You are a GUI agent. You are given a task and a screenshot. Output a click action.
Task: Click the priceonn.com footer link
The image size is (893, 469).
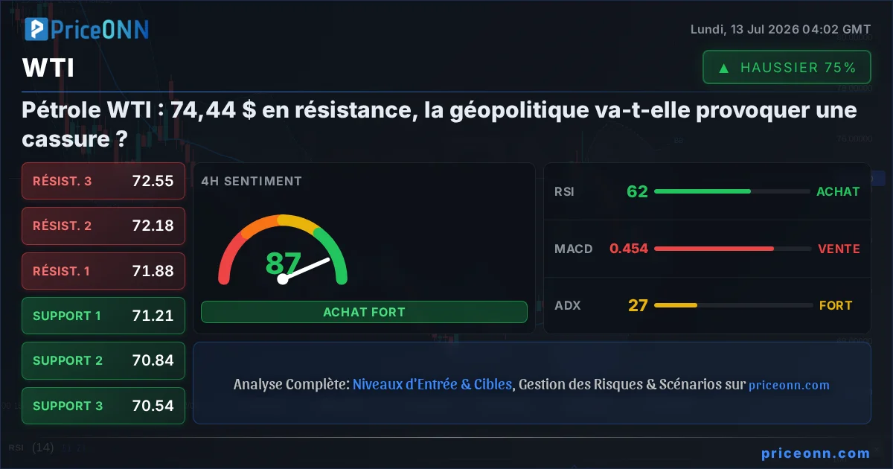point(816,453)
